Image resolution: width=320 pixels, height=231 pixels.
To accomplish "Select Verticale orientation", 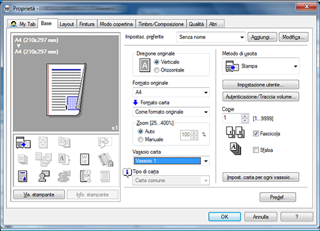I will (157, 62).
